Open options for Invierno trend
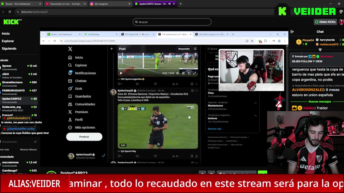This screenshot has height=193, width=344. [x=255, y=116]
